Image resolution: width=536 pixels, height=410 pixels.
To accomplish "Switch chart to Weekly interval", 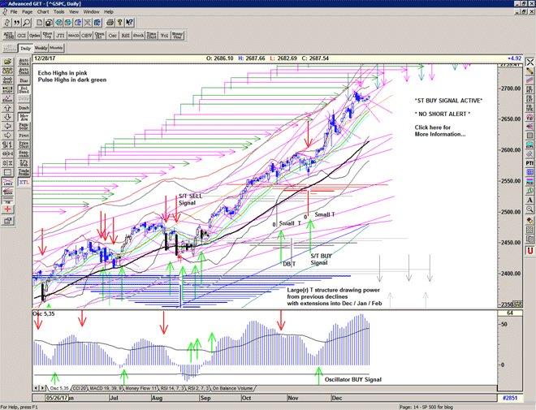I will click(41, 49).
